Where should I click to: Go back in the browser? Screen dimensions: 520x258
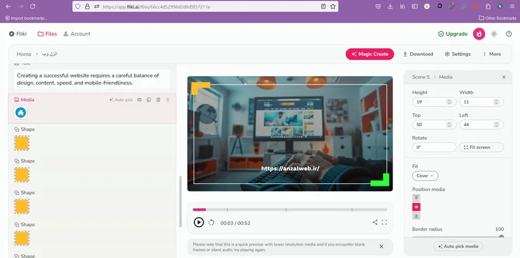8,6
